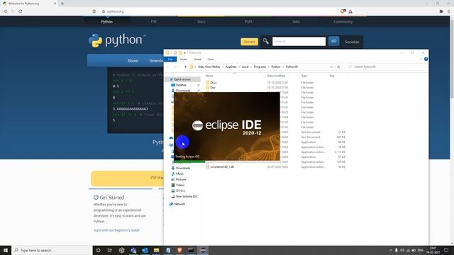Go up one folder level in Explorer
454x255 pixels.
[186, 67]
